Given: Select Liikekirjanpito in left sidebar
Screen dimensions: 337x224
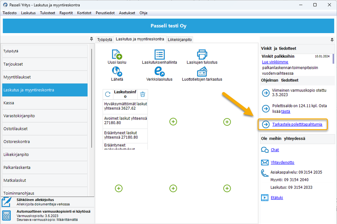Looking at the screenshot, I should point(45,155).
